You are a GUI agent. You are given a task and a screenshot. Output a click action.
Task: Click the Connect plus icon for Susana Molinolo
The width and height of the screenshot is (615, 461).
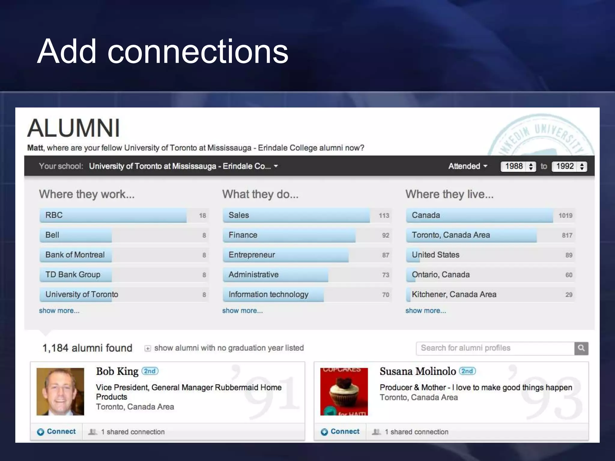[x=324, y=432]
